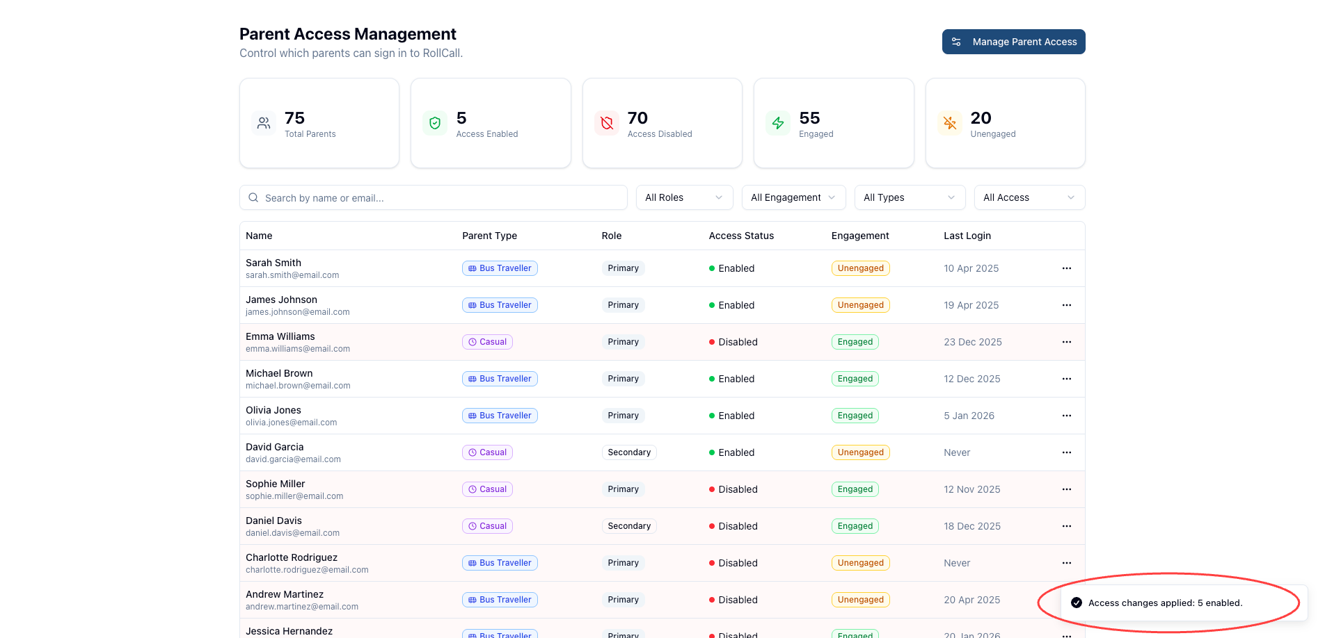Click the Manage Parent Access button

coord(1013,42)
